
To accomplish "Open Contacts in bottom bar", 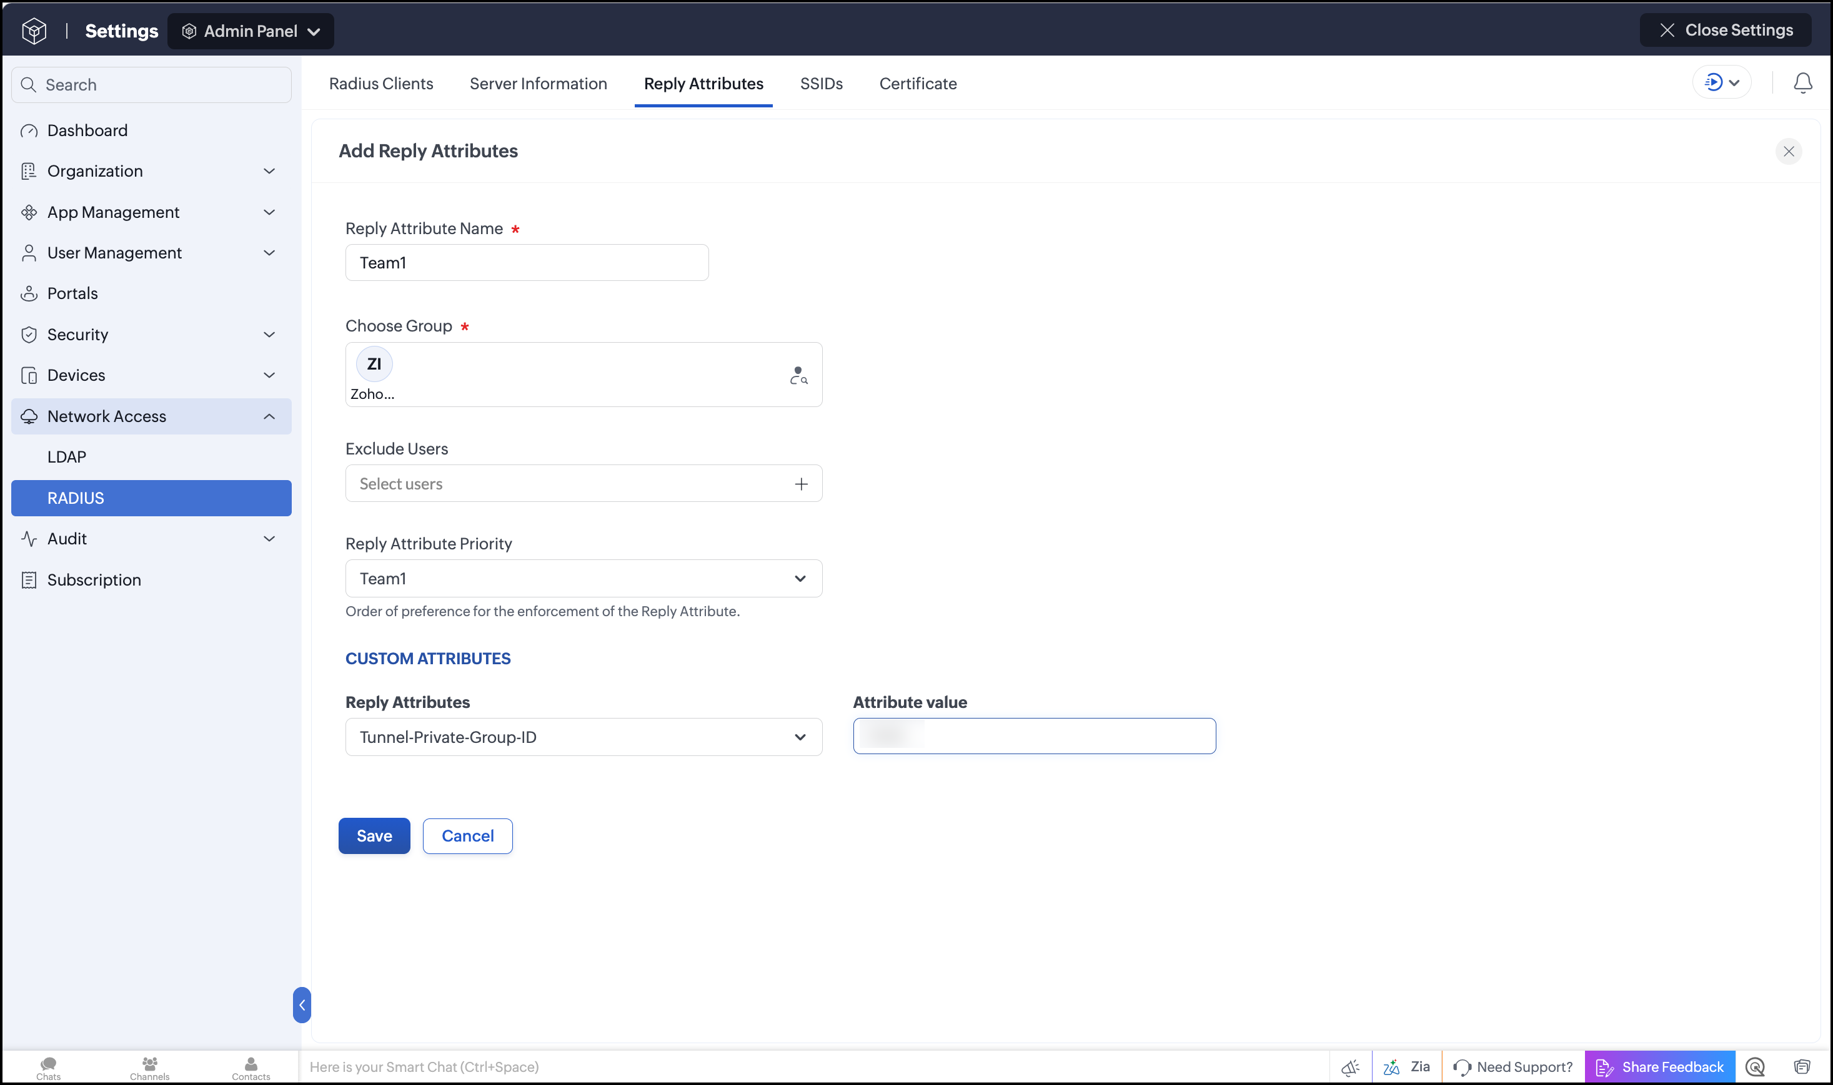I will pos(251,1068).
